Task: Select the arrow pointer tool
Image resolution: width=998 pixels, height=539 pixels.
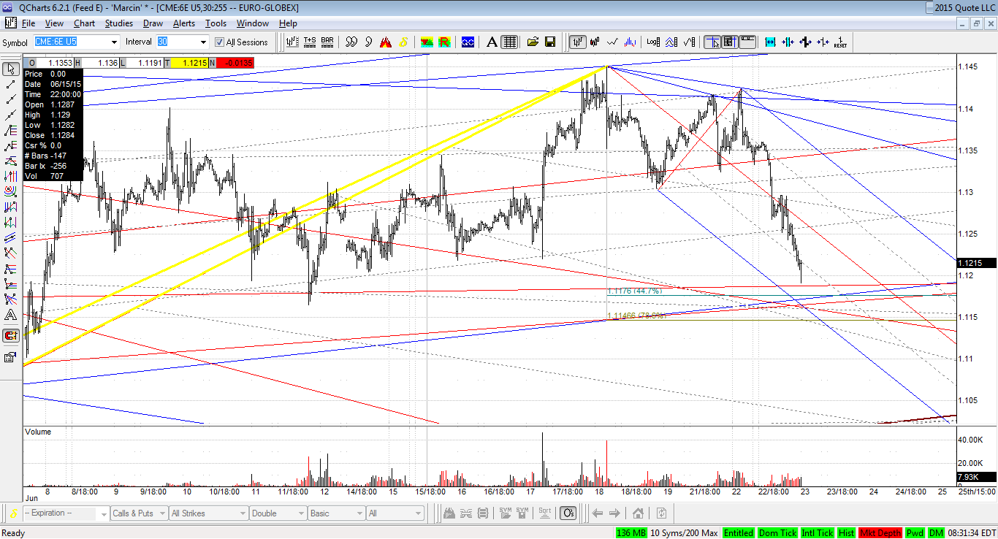Action: 10,69
